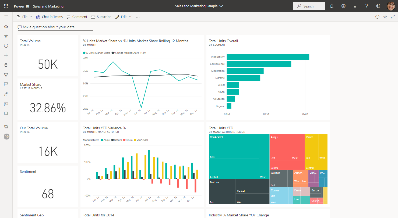Click the VanArsdel yellow legend swatch
The width and height of the screenshot is (398, 218).
(135, 140)
